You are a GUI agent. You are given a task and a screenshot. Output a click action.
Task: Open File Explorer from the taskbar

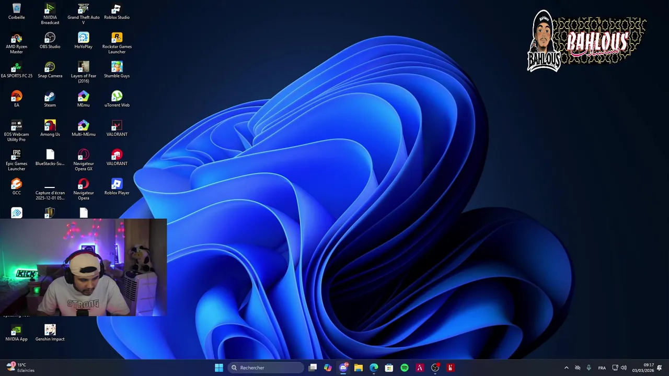point(359,368)
